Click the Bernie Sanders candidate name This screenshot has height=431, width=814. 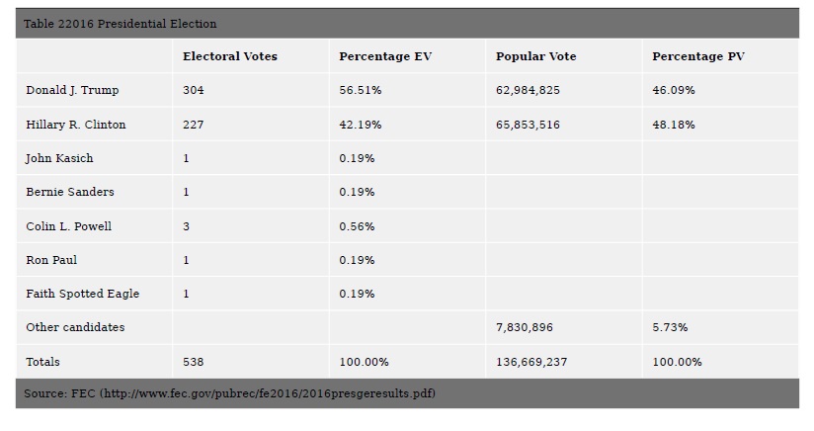[x=69, y=192]
